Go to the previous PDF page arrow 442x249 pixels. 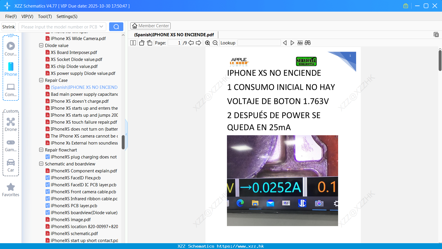coord(191,43)
